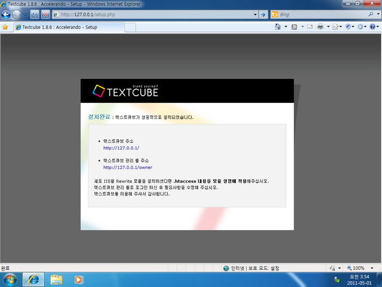The image size is (382, 287).
Task: Click the Refresh page icon
Action: 35,14
